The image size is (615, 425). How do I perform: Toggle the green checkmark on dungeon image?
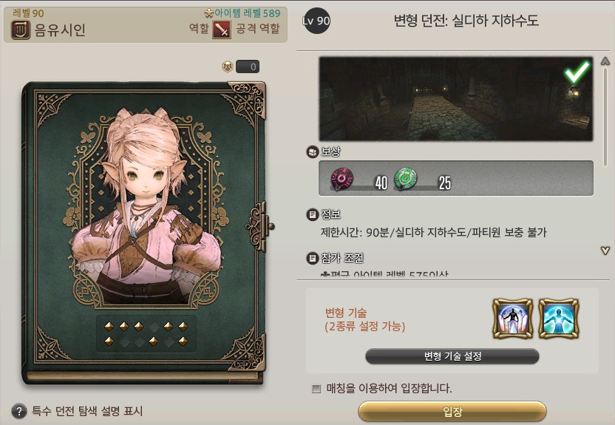[577, 72]
